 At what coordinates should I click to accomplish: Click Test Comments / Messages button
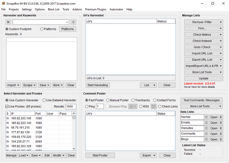pyautogui.click(x=202, y=100)
